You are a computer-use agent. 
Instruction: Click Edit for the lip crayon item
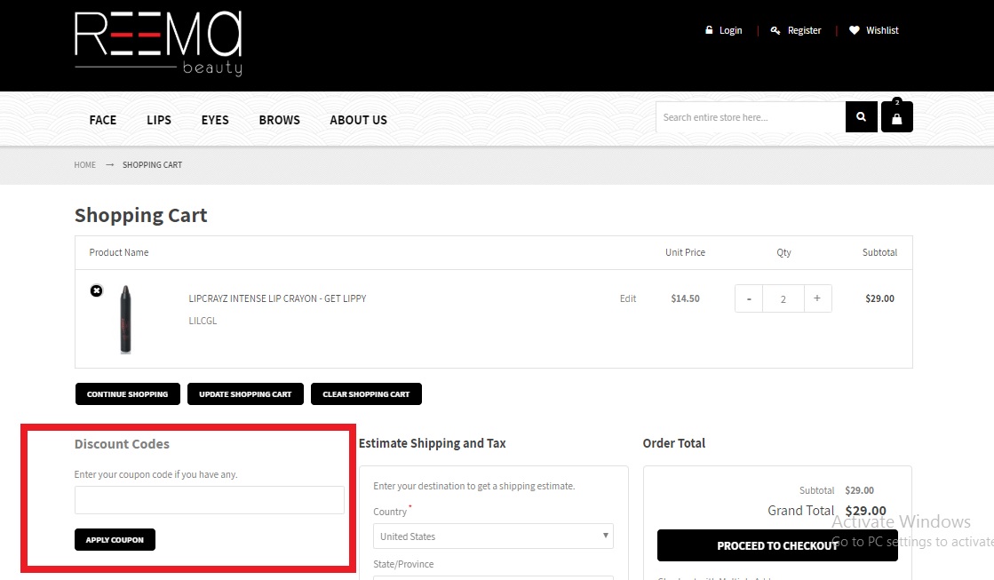(628, 298)
